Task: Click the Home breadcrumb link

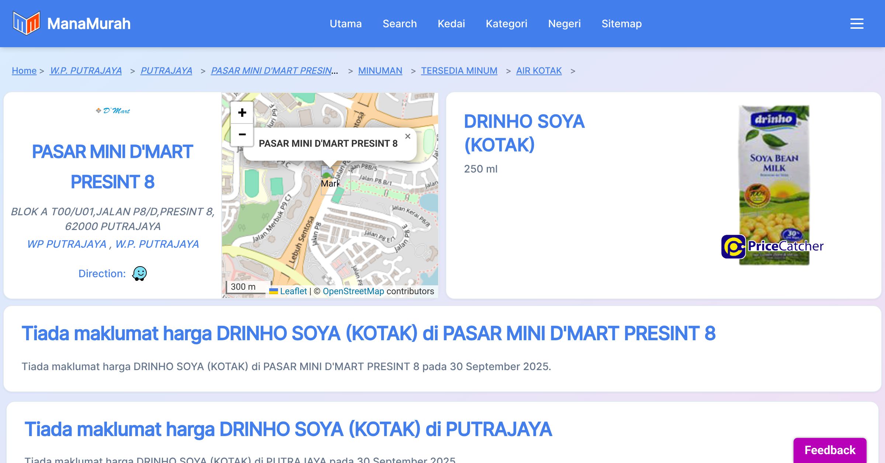Action: 24,70
